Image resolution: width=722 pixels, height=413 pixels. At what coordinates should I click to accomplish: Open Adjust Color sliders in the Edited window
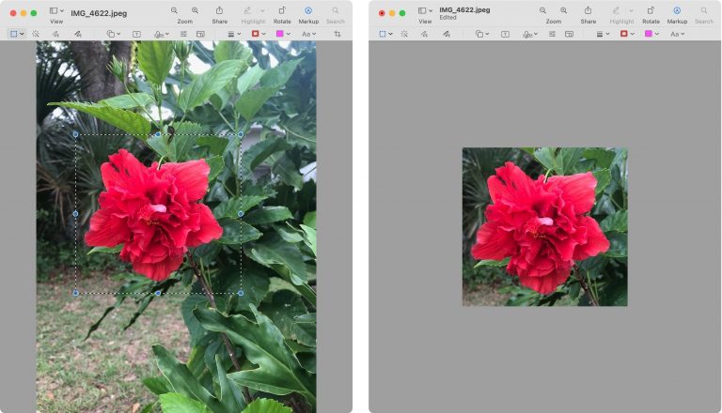552,34
